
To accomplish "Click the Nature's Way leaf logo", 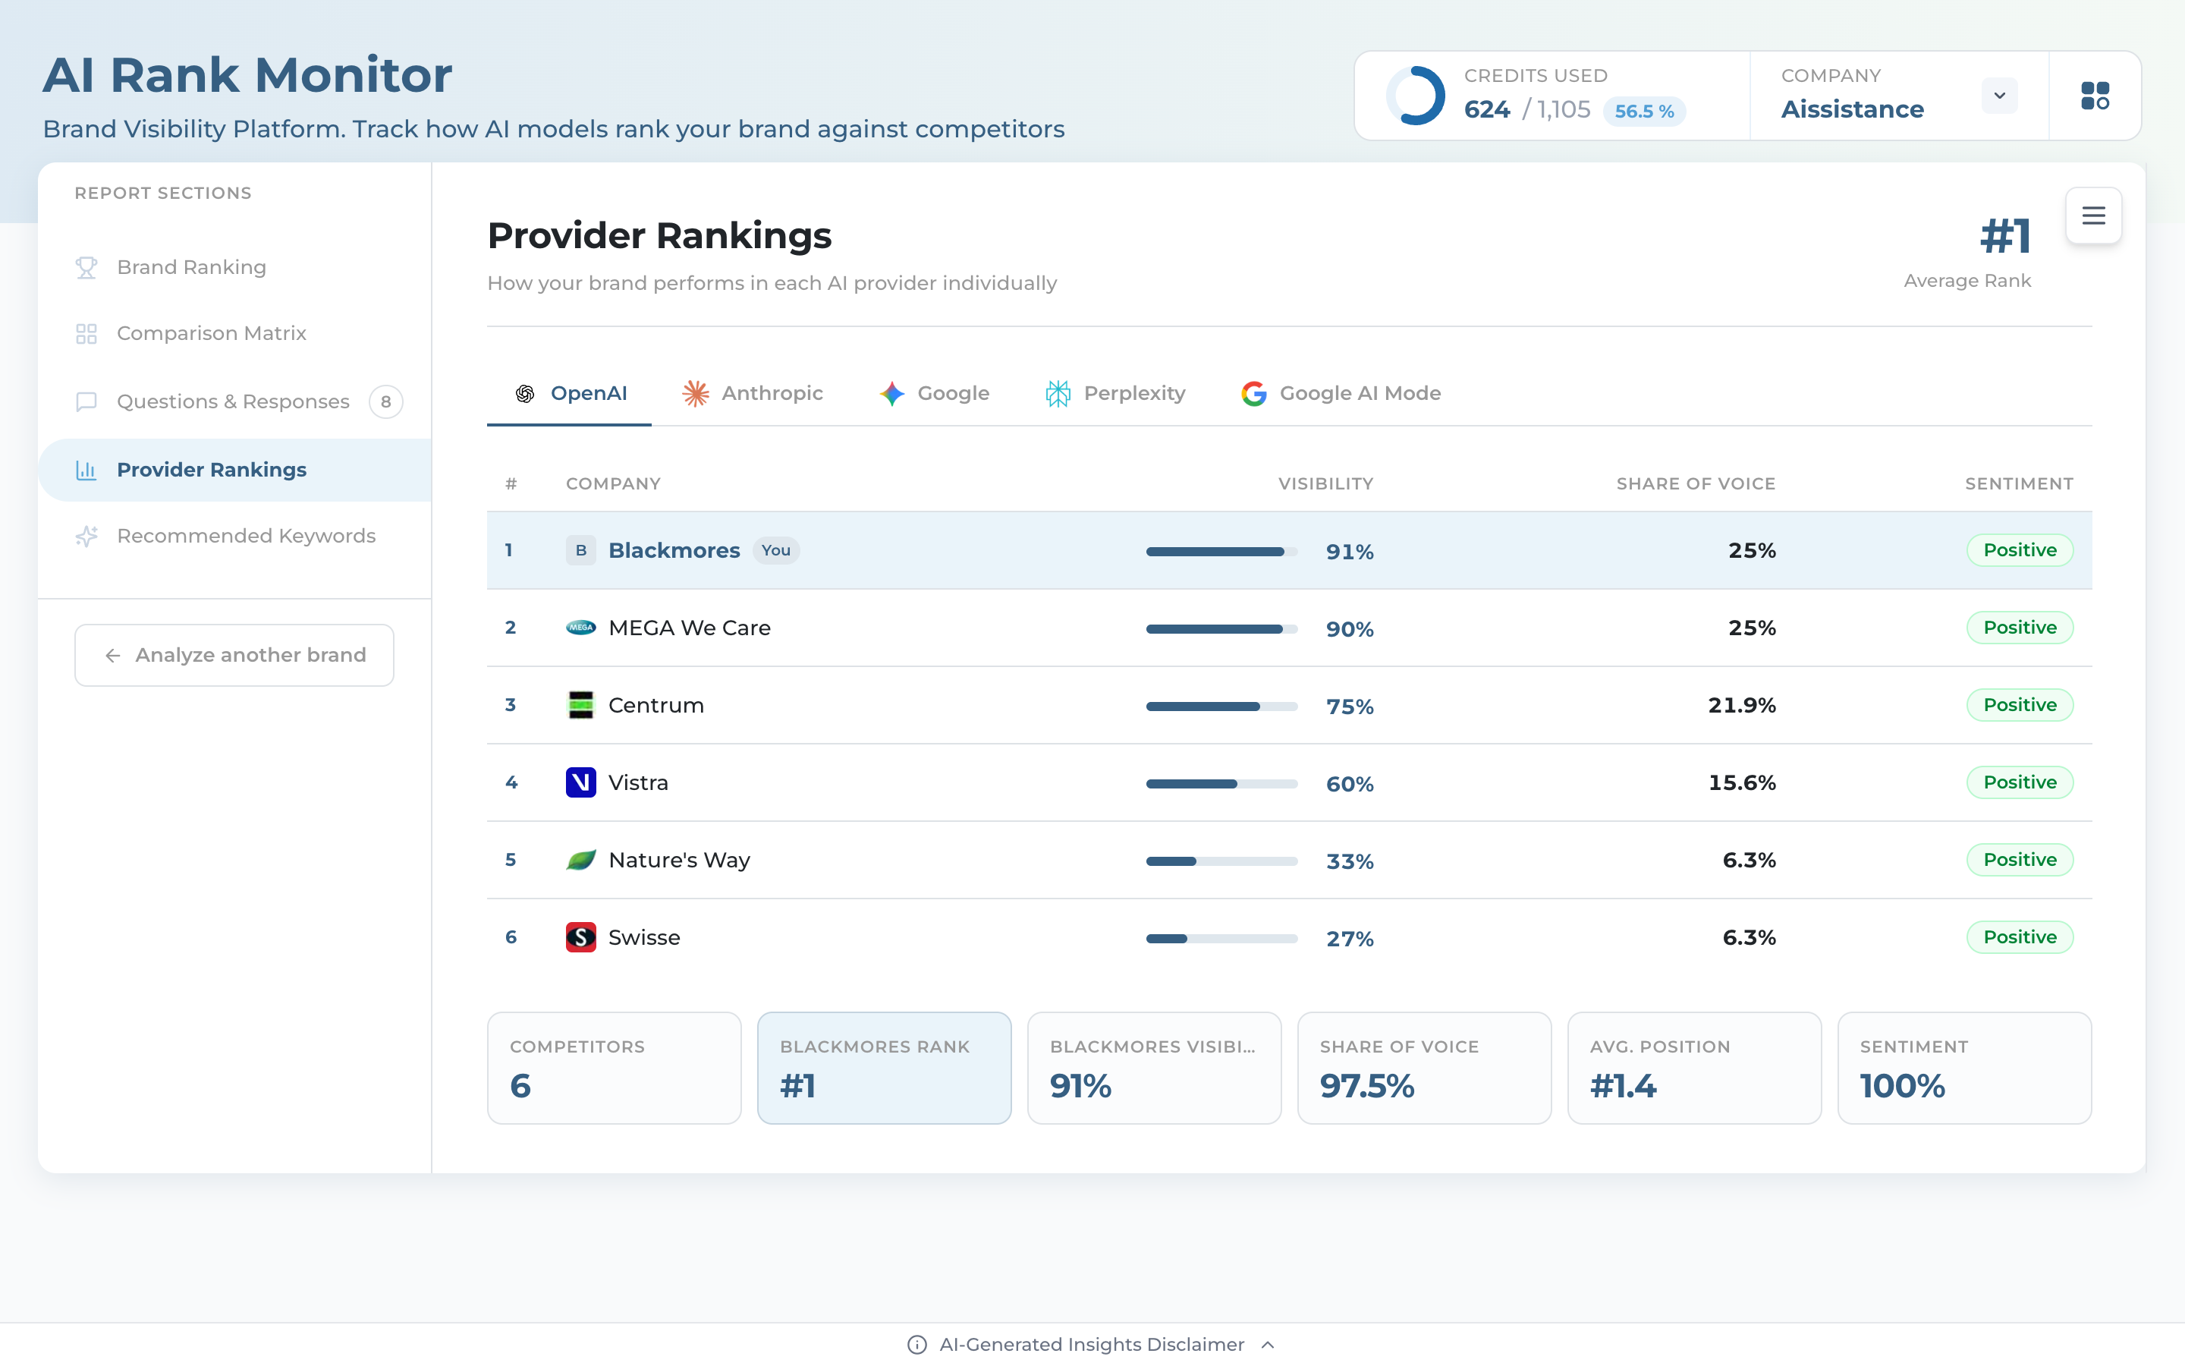I will pyautogui.click(x=580, y=860).
